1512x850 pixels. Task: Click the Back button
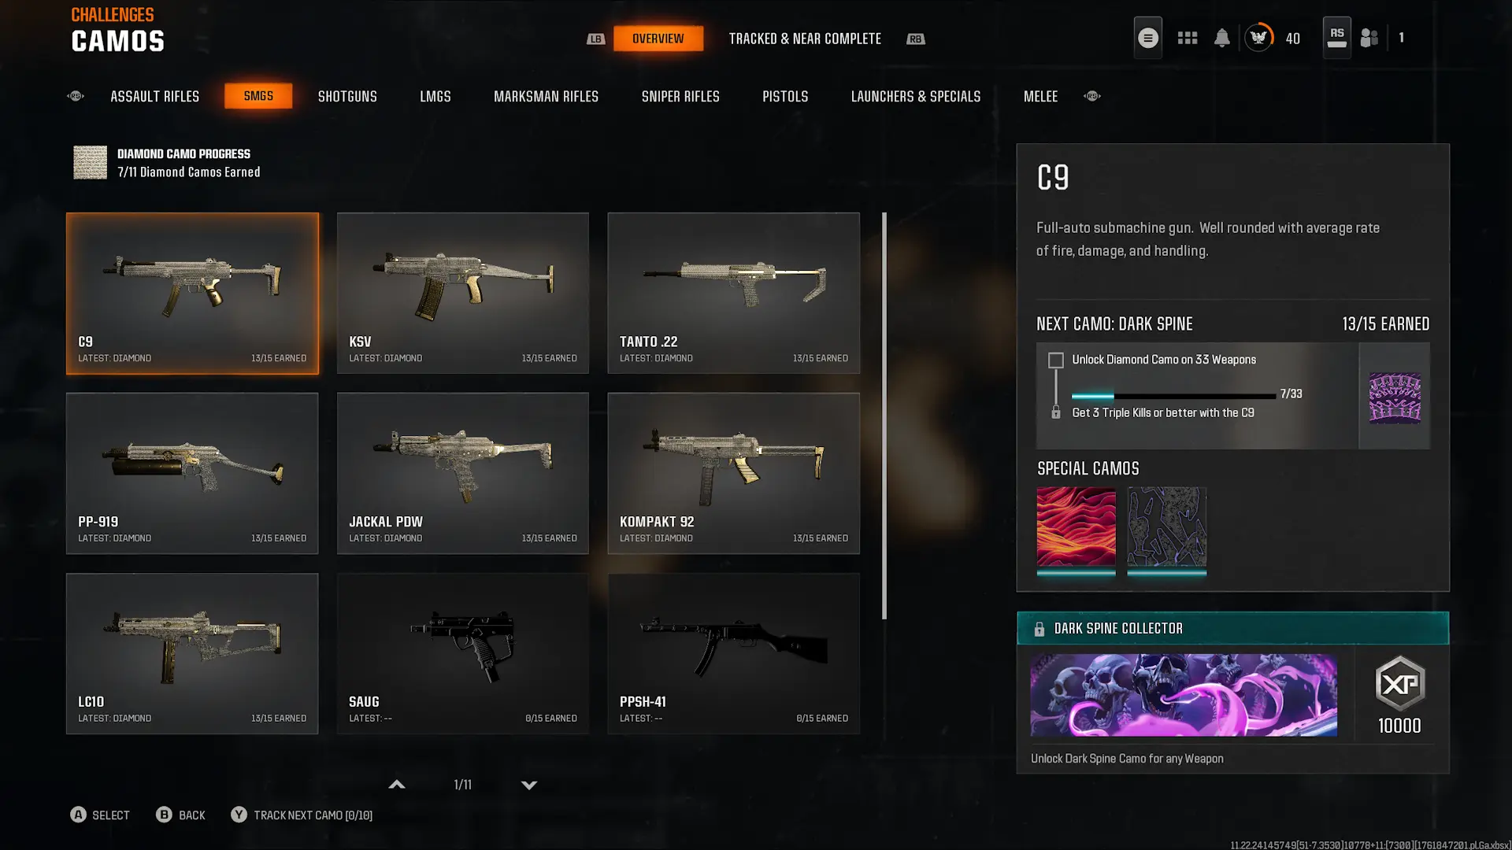point(180,815)
